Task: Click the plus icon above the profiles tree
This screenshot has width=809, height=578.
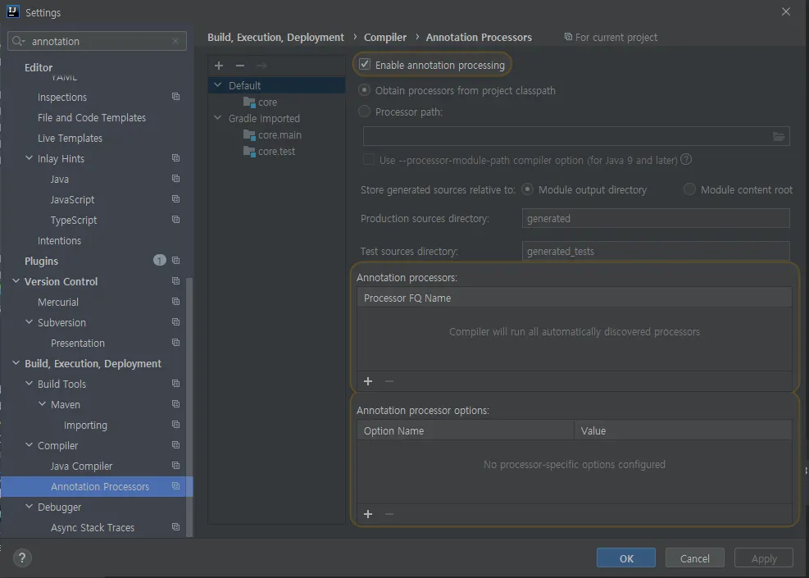Action: pyautogui.click(x=218, y=66)
